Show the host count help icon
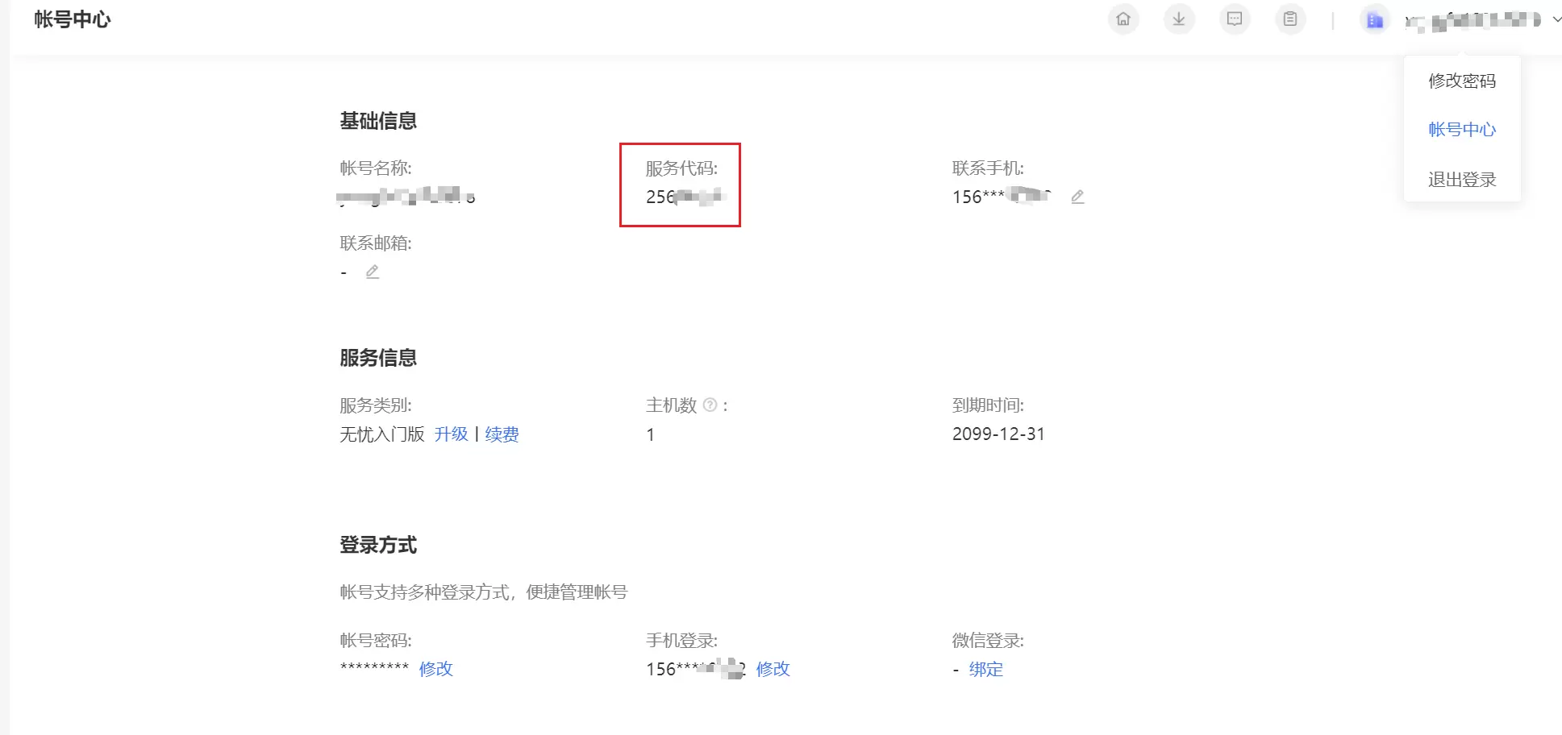1562x735 pixels. (710, 405)
